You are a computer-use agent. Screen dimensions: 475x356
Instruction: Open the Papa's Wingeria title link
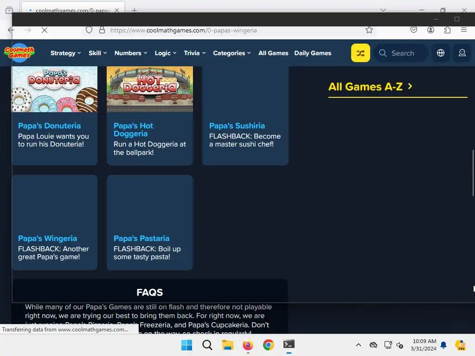click(48, 238)
